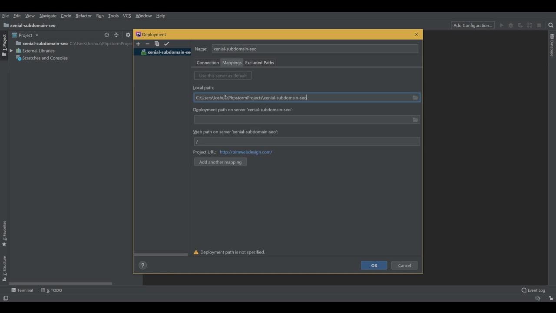Select Scratches and Consoles item

(x=42, y=58)
